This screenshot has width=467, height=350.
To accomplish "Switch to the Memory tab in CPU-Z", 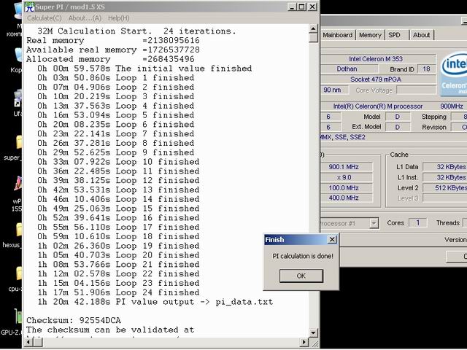I will pos(370,35).
